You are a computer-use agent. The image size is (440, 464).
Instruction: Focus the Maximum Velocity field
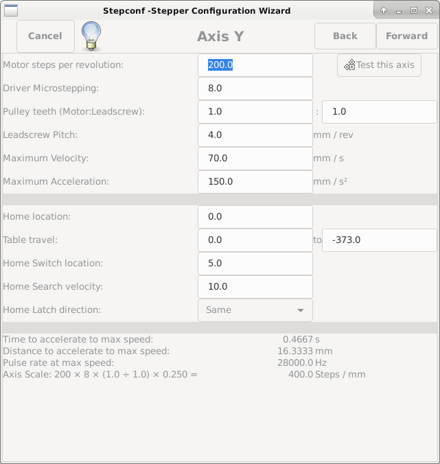pyautogui.click(x=255, y=159)
